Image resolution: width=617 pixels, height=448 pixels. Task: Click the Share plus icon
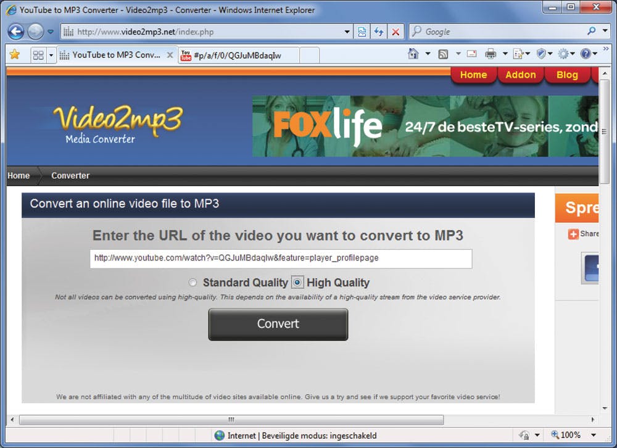click(x=573, y=234)
